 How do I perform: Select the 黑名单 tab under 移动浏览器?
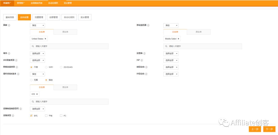pos(199,32)
